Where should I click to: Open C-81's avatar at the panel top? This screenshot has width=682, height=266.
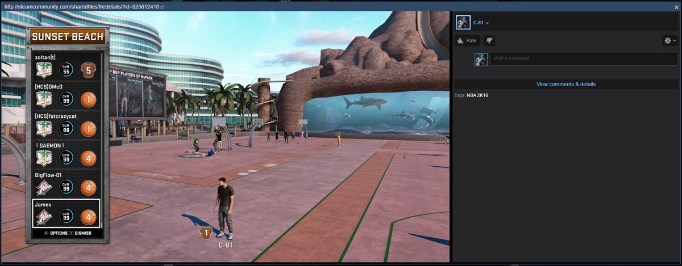tap(463, 23)
